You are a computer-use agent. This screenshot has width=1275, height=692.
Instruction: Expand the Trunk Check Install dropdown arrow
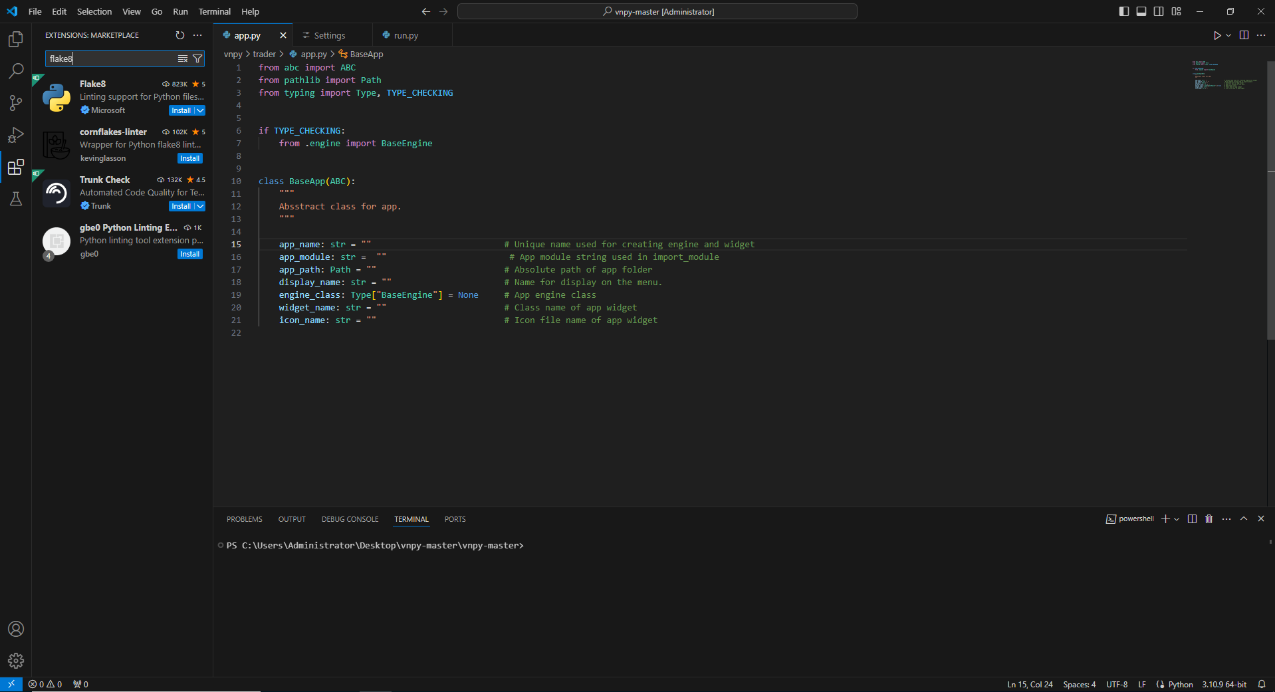(x=200, y=206)
